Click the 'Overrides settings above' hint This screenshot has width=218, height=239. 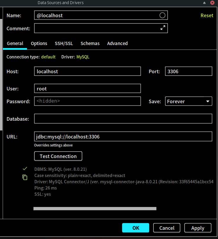[x=53, y=145]
